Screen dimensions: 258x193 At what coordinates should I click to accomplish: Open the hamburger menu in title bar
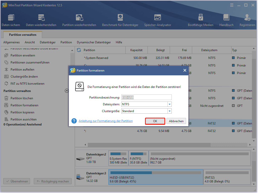coord(232,5)
